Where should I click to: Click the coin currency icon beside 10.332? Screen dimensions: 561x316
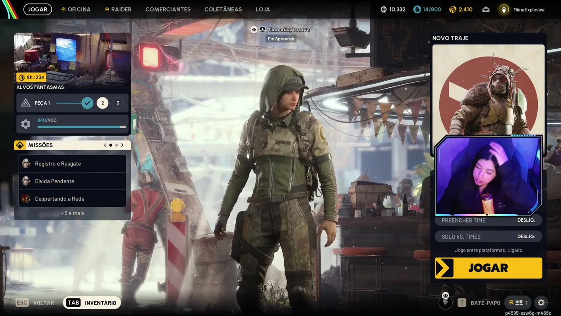(383, 9)
